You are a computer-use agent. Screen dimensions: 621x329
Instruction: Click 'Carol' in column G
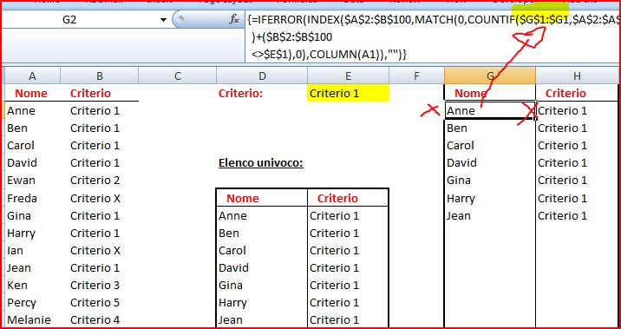tap(461, 146)
